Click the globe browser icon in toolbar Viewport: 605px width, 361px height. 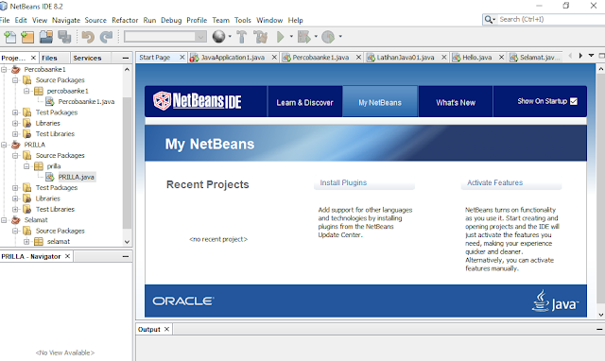pos(218,37)
